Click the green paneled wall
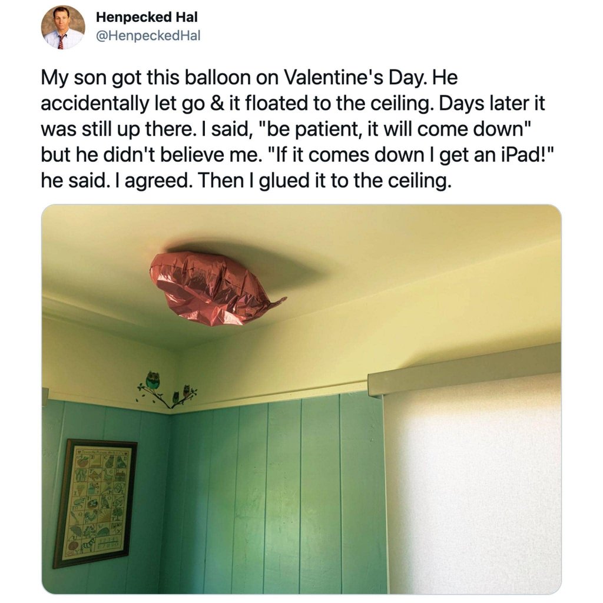Viewport: 603px width, 603px height. tap(269, 496)
